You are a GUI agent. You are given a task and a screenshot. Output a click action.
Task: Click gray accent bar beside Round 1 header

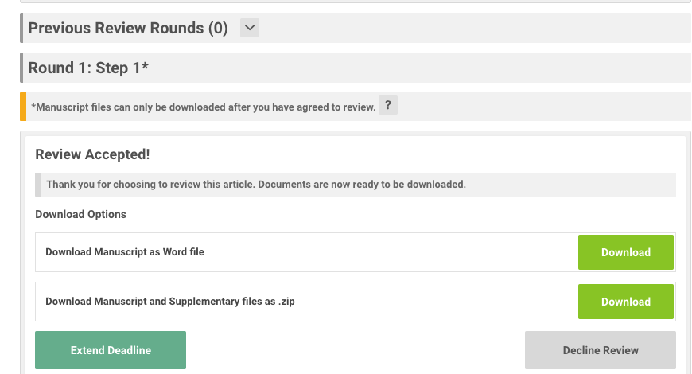coord(21,68)
